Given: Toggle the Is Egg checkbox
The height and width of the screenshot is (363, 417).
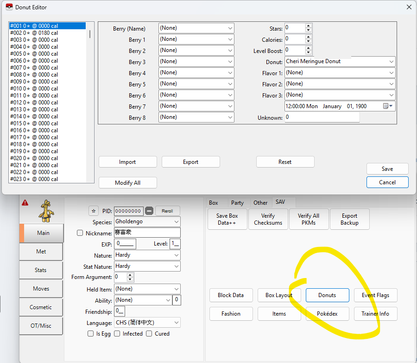Looking at the screenshot, I should (91, 334).
